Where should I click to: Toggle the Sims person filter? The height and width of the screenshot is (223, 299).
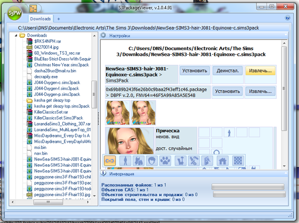(125, 161)
